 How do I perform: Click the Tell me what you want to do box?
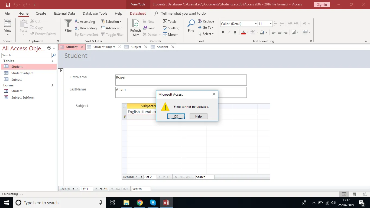coord(183,13)
